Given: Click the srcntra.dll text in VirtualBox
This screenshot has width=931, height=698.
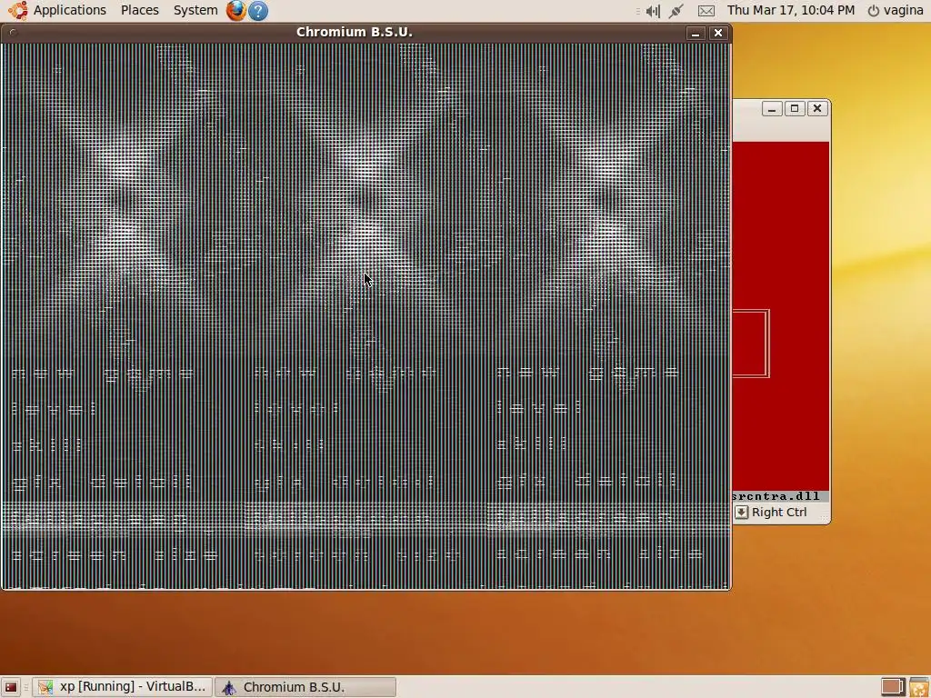Looking at the screenshot, I should 776,496.
